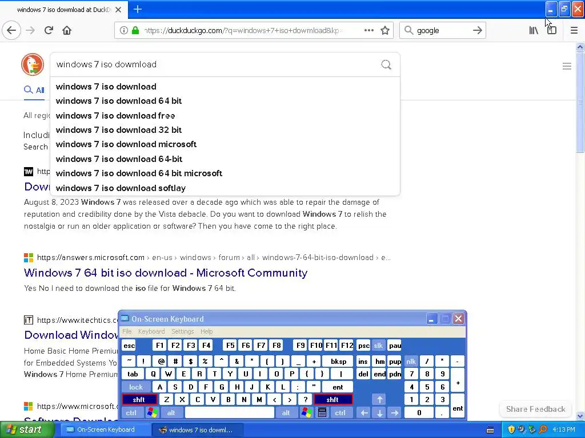585x438 pixels.
Task: Open the File menu in On-Screen Keyboard
Action: click(127, 331)
